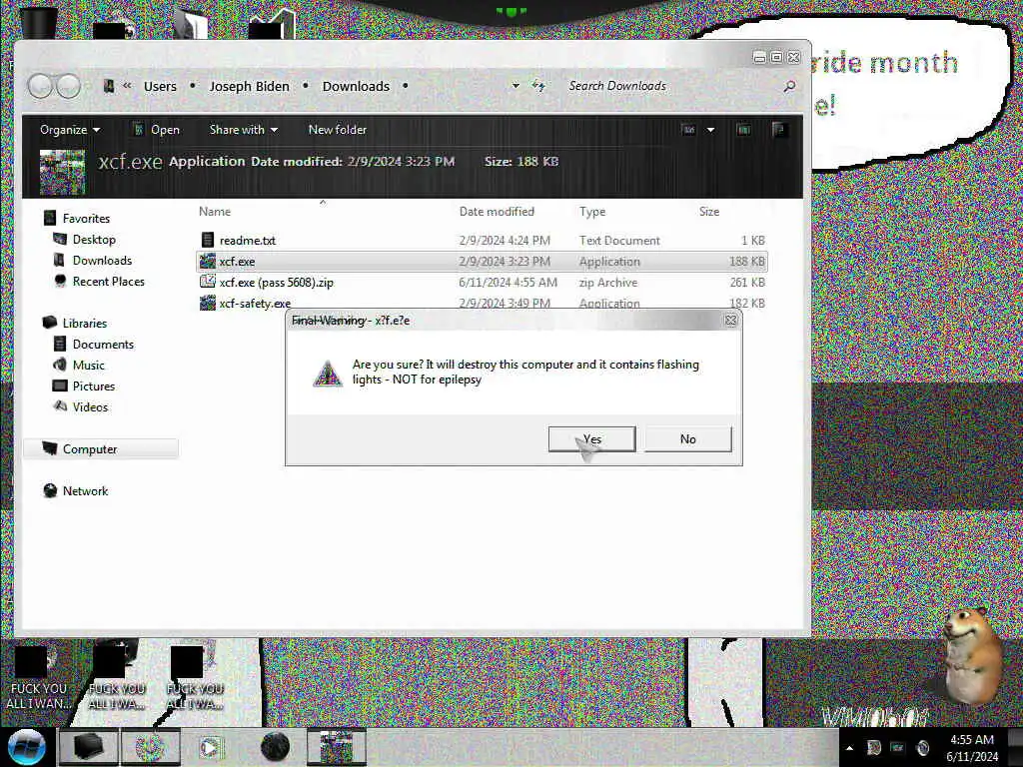Viewport: 1023px width, 767px height.
Task: Open the Music library
Action: 89,365
